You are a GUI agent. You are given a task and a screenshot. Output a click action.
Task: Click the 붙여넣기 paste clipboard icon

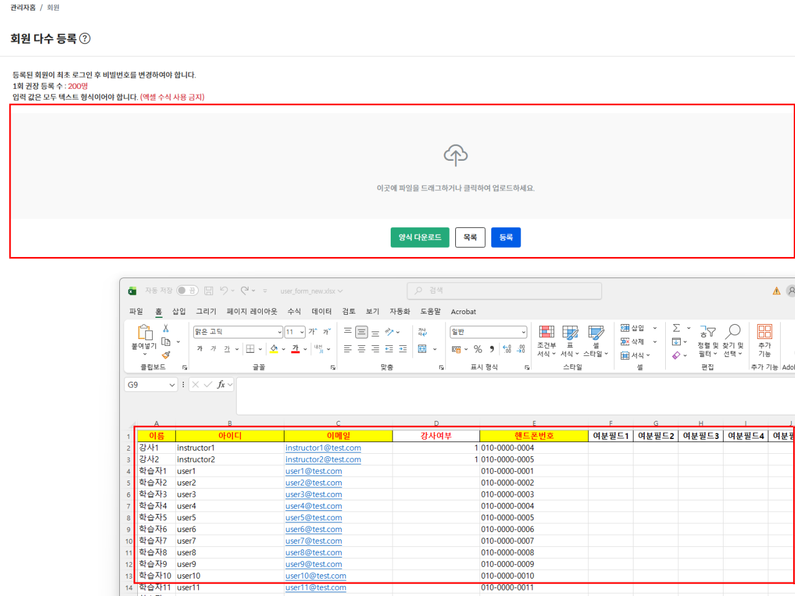point(144,332)
